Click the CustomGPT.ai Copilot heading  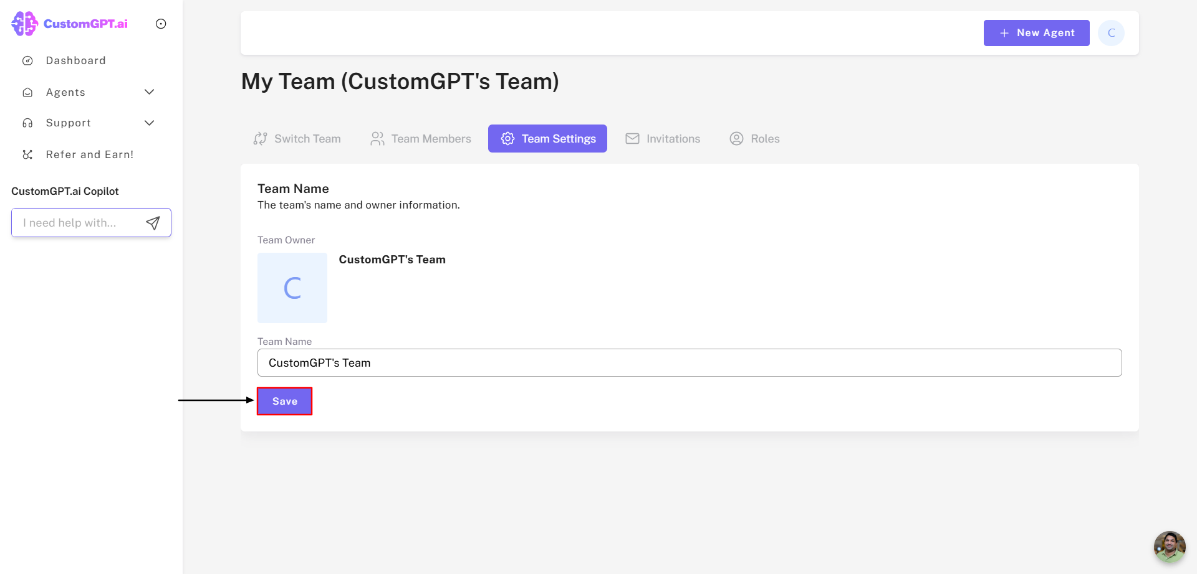pyautogui.click(x=65, y=191)
